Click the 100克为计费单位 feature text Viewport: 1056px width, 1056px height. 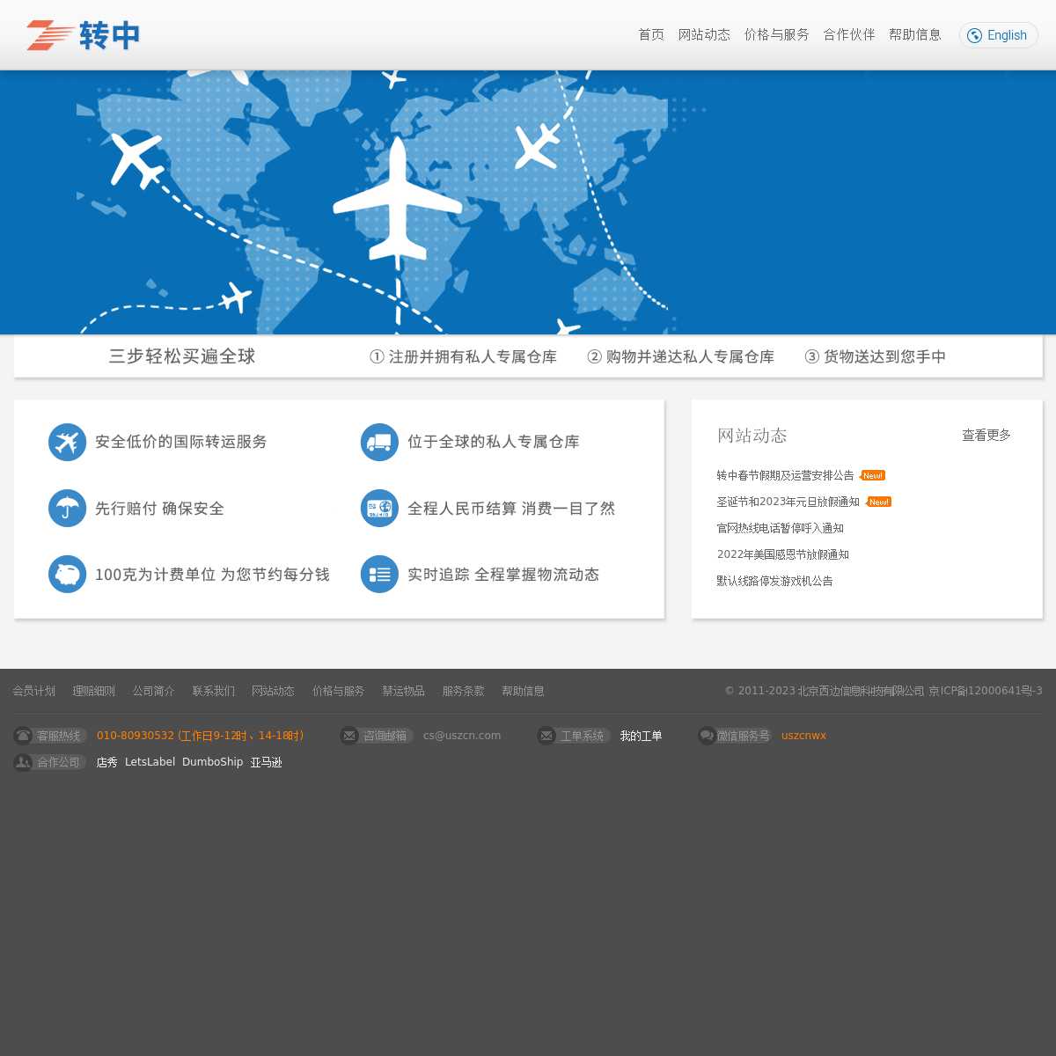[x=212, y=575]
